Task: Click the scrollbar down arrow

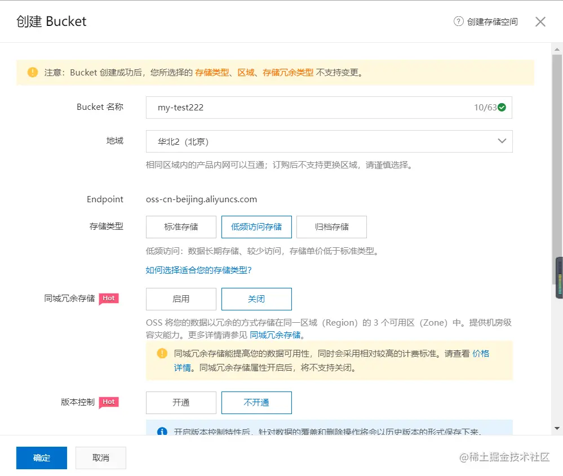Action: click(557, 428)
